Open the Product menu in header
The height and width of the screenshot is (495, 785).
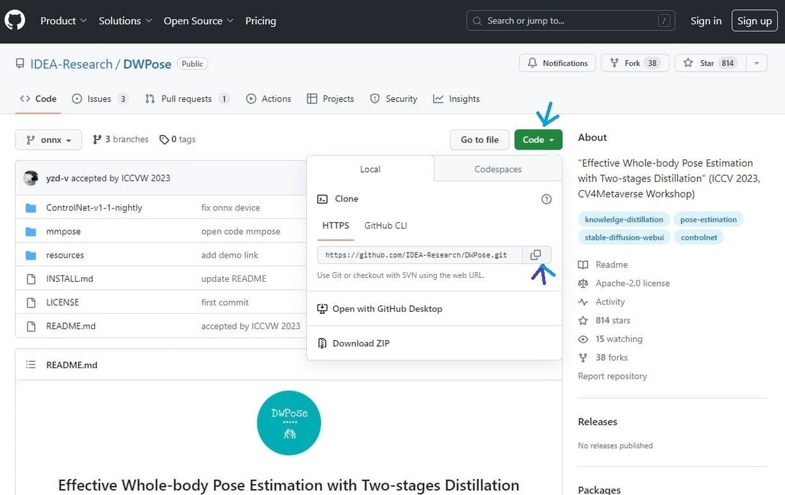pyautogui.click(x=63, y=21)
